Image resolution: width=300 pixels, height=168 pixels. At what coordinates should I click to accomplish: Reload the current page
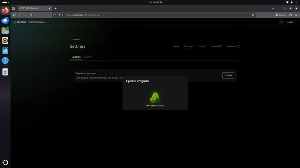click(31, 15)
